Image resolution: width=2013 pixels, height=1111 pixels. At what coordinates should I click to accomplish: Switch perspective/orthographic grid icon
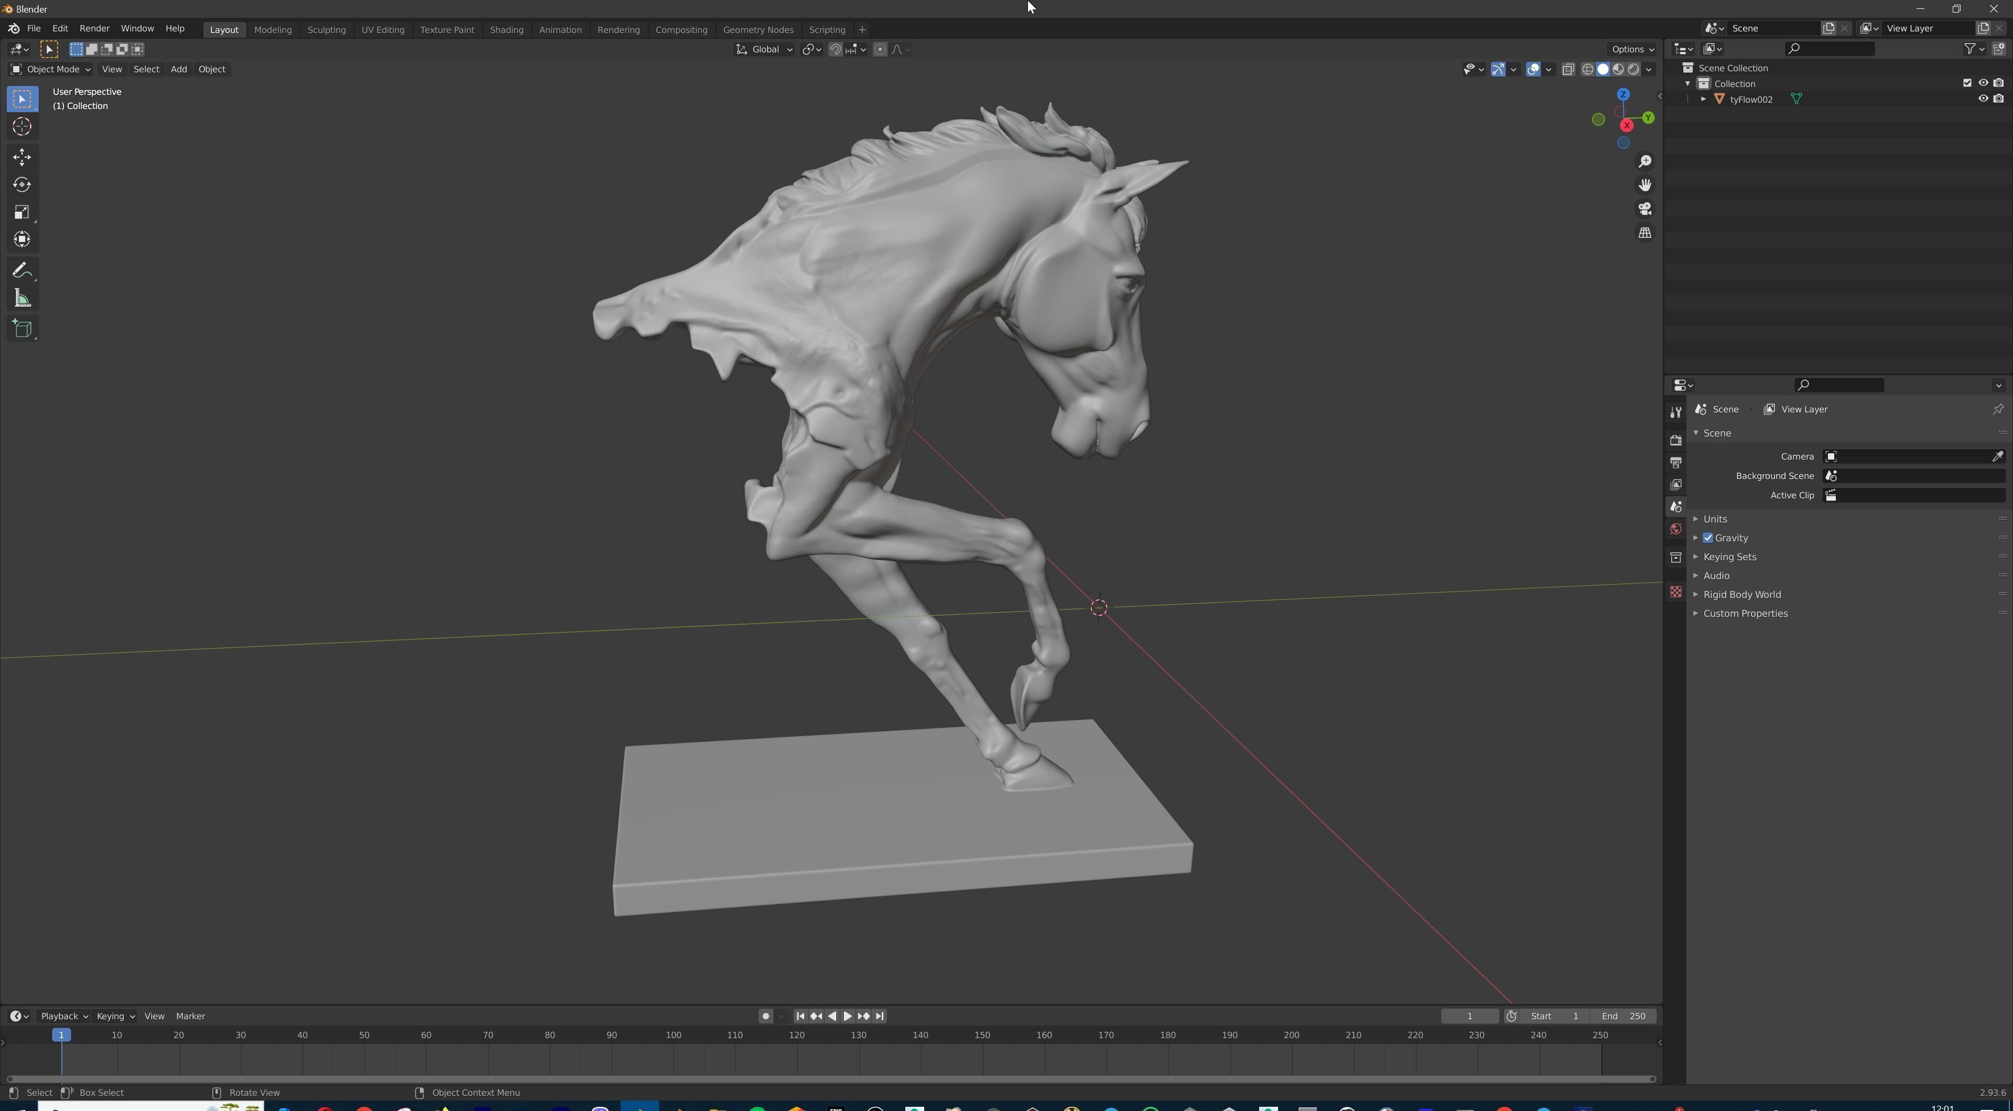pyautogui.click(x=1645, y=233)
